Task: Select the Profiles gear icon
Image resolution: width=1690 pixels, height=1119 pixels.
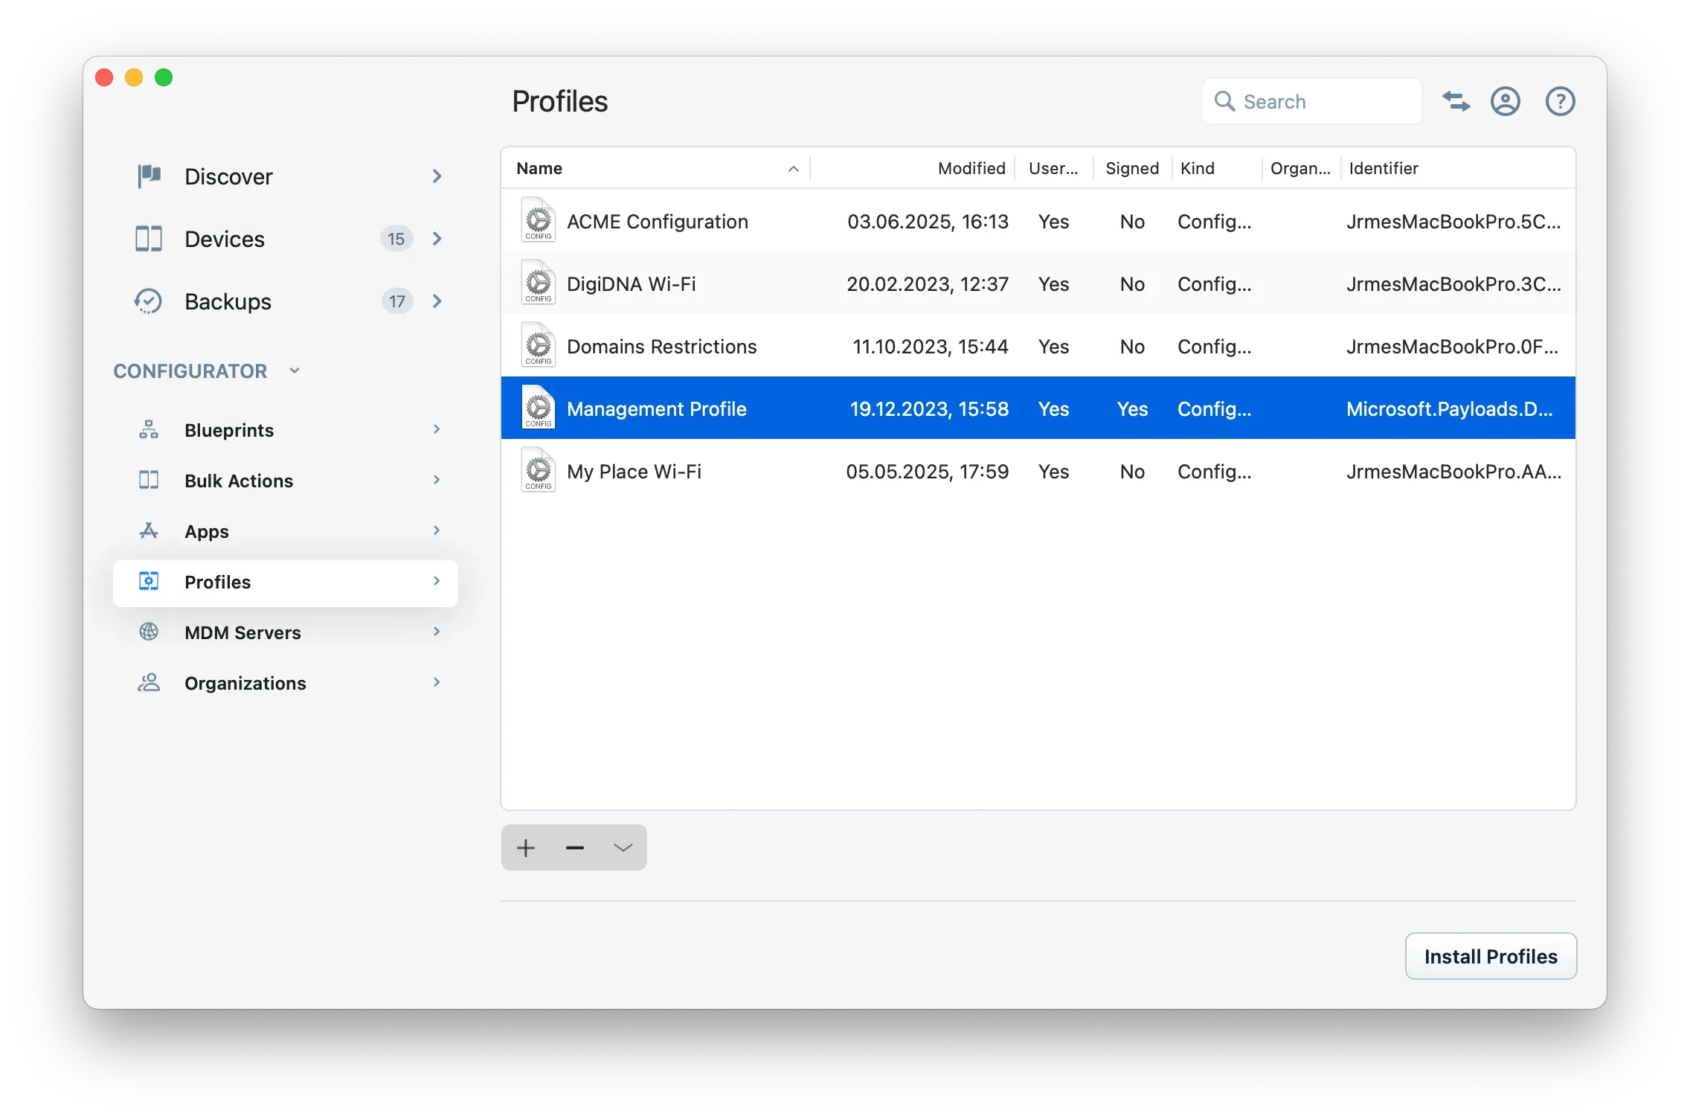Action: click(x=148, y=582)
